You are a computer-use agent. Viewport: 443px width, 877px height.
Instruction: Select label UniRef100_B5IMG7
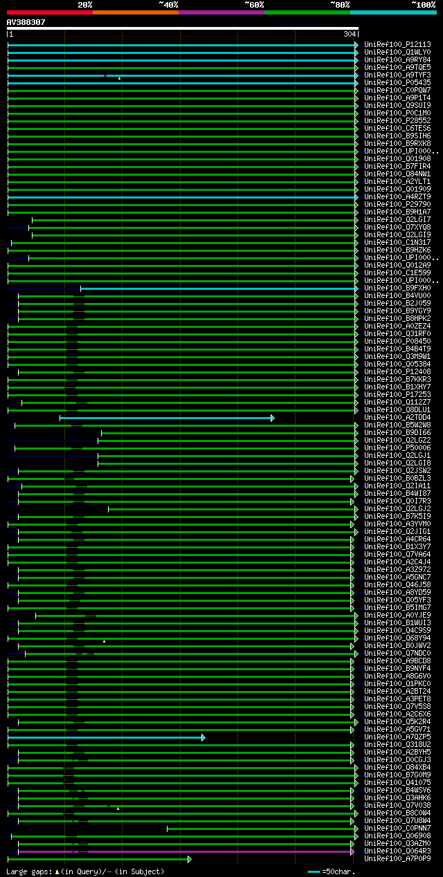[x=397, y=607]
